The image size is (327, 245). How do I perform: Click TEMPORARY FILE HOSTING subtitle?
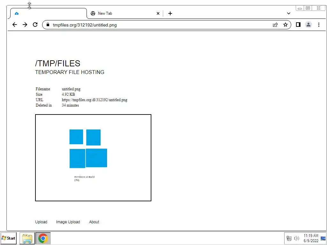(70, 72)
